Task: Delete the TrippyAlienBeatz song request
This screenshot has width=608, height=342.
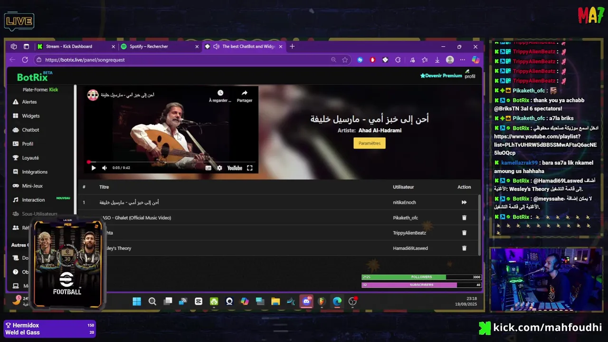Action: pyautogui.click(x=464, y=233)
